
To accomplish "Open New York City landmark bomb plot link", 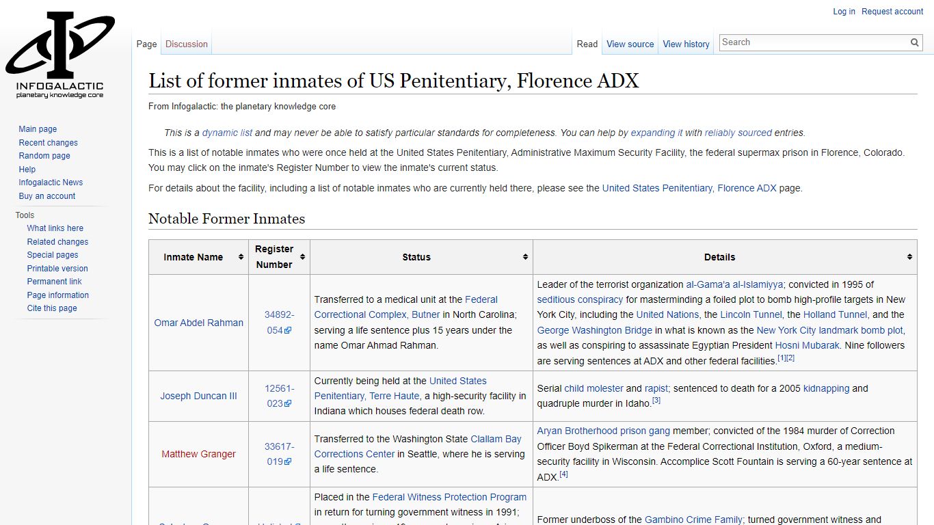I will (x=829, y=330).
